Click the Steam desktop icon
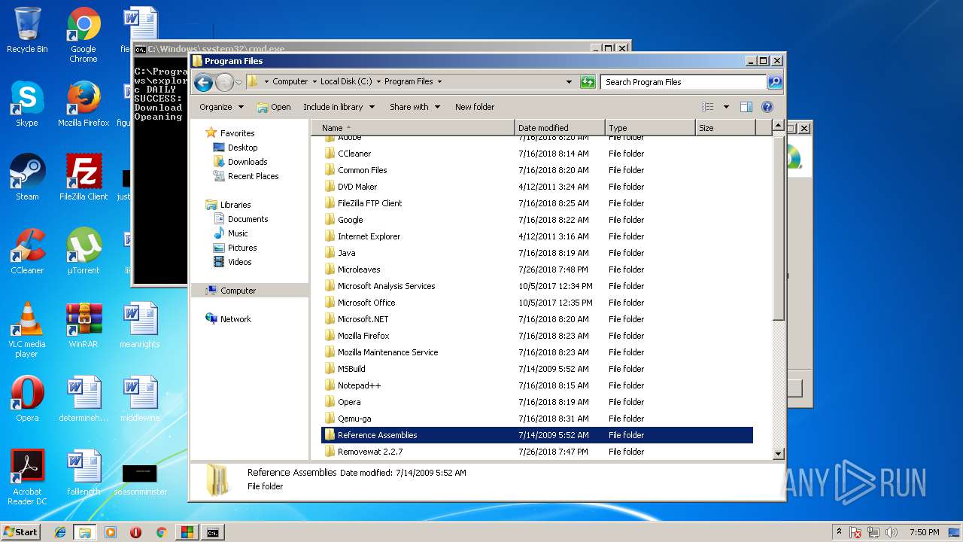The width and height of the screenshot is (963, 542). 27,178
